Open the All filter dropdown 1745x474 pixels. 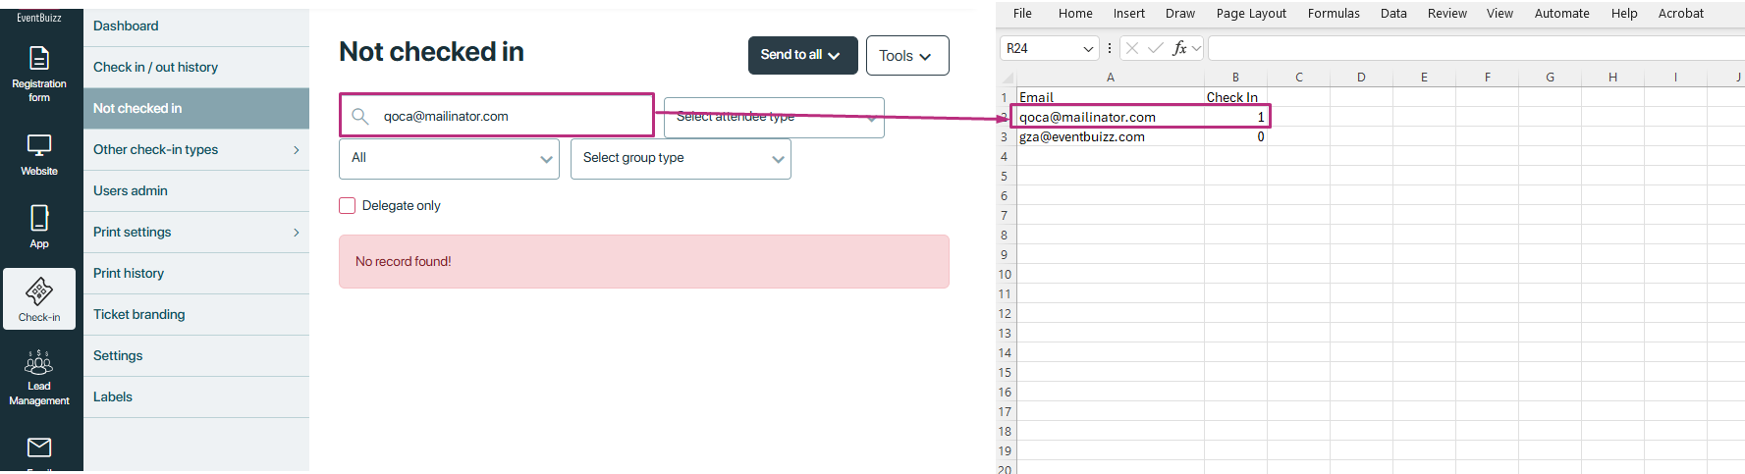(449, 159)
